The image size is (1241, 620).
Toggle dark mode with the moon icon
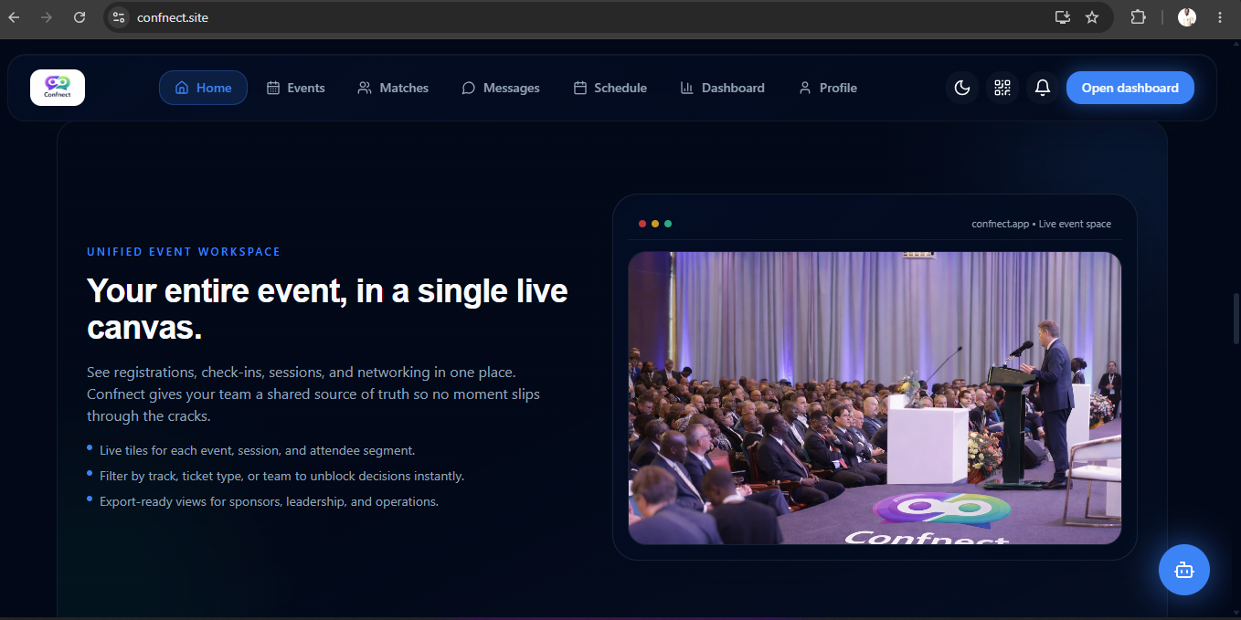[x=962, y=88]
